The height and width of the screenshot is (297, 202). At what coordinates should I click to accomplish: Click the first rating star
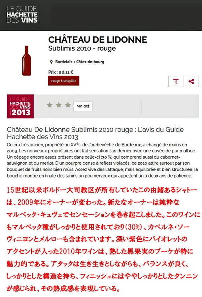click(x=50, y=105)
